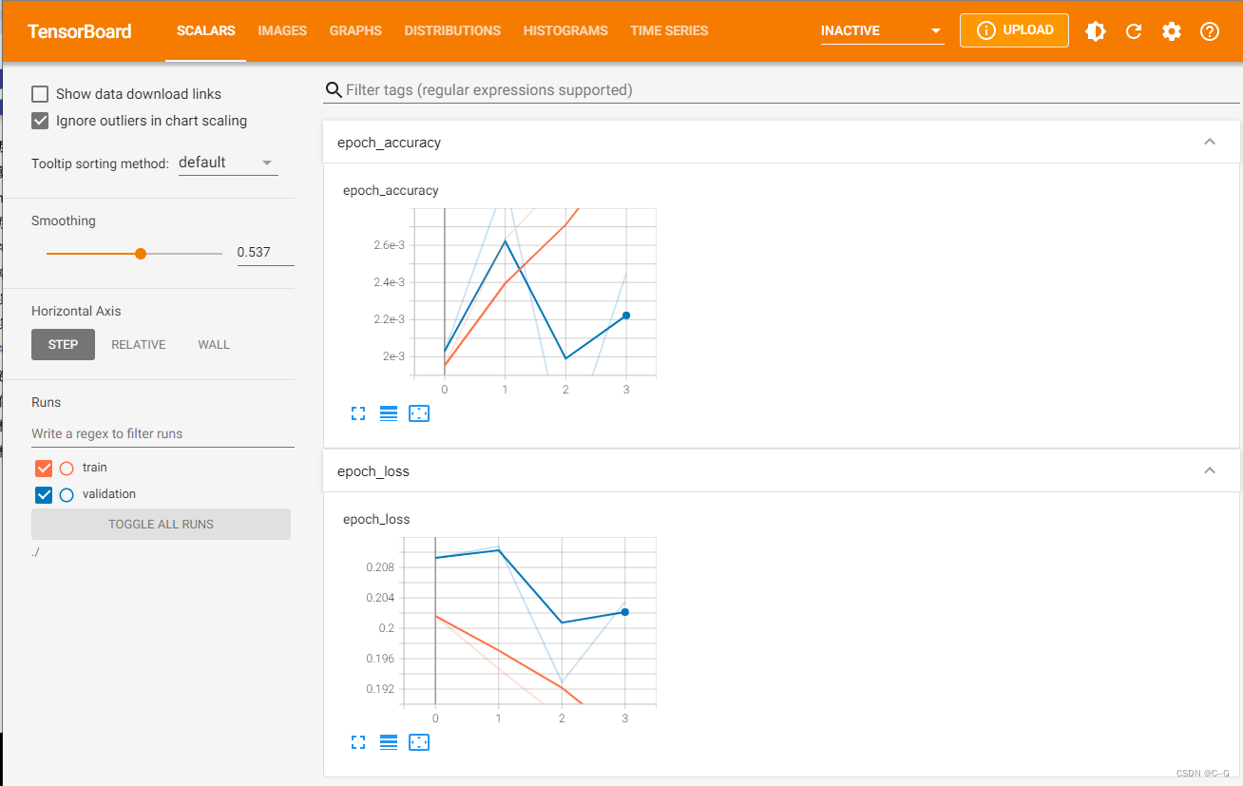Set horizontal axis to STEP
Viewport: 1243px width, 786px height.
click(63, 344)
